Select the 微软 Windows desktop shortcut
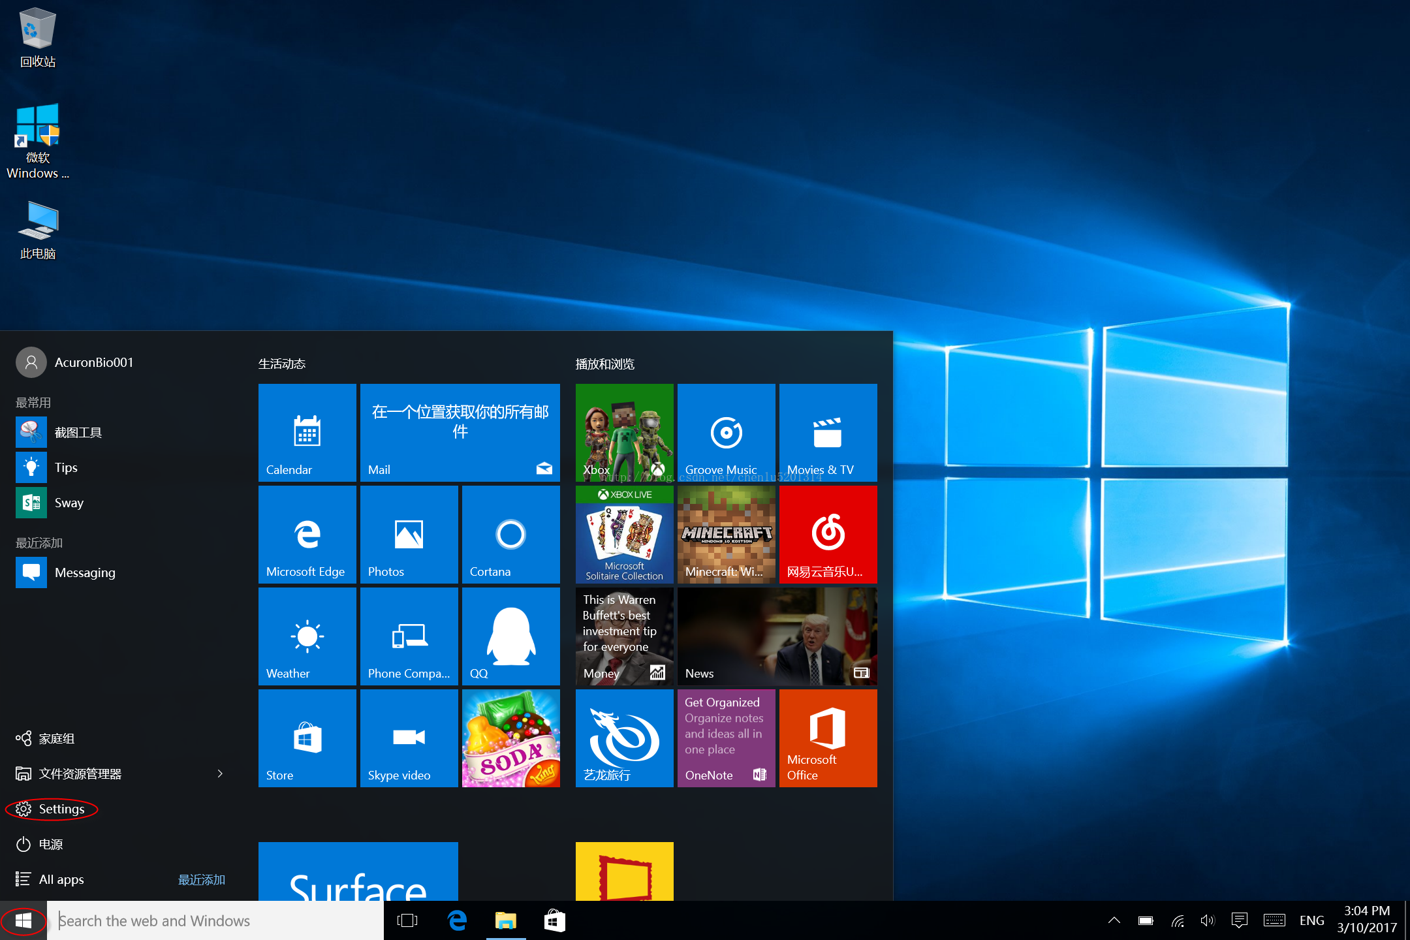 38,141
